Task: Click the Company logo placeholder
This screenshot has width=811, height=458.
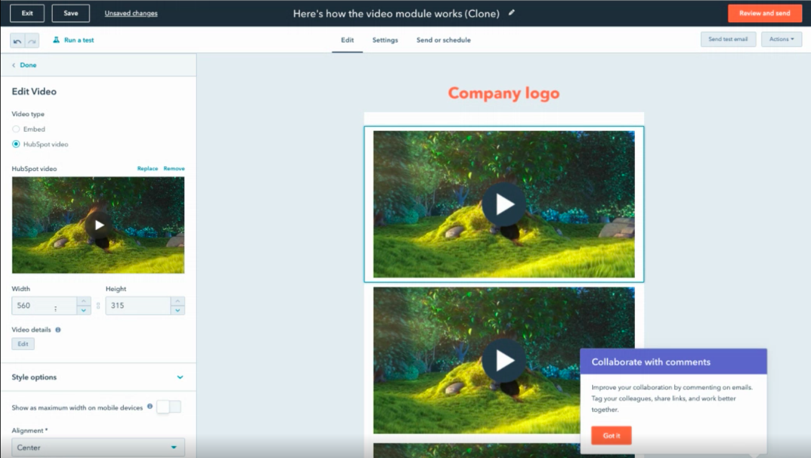Action: (503, 94)
